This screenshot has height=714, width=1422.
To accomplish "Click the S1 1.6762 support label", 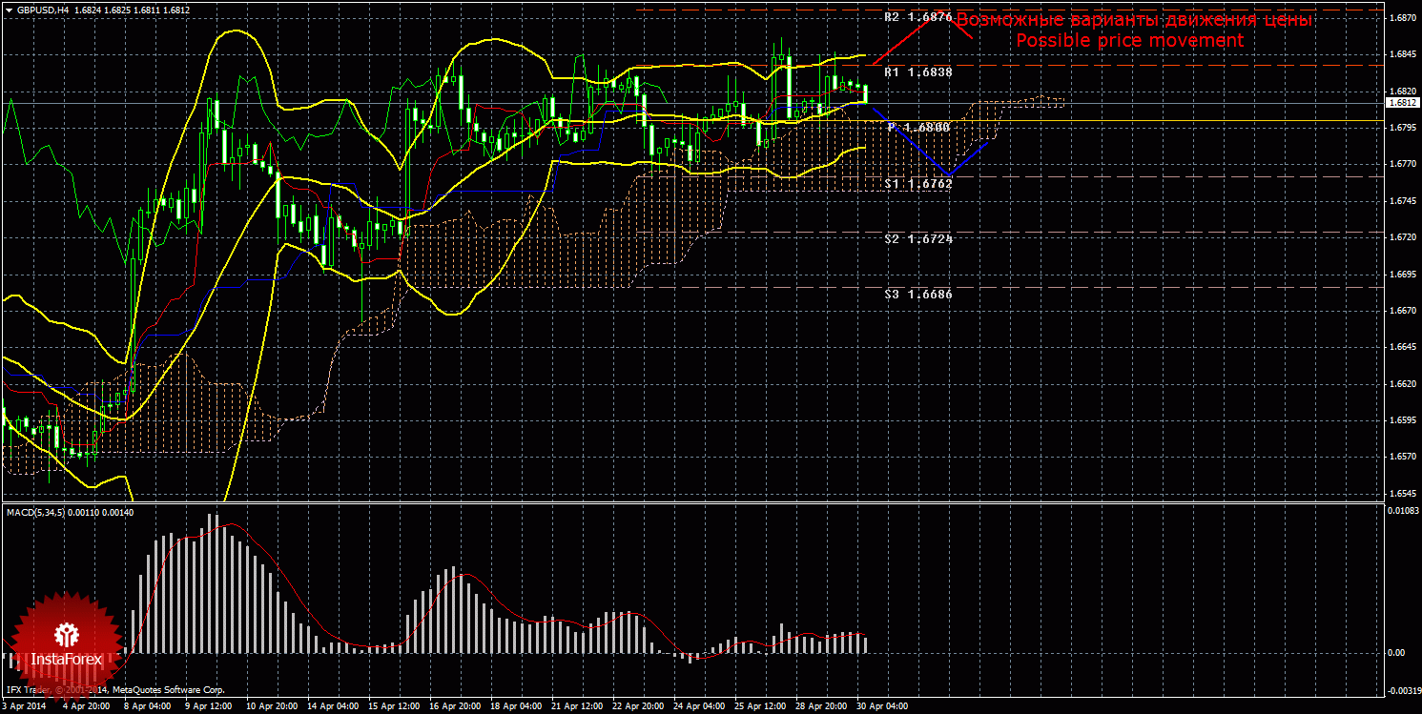I will (917, 184).
